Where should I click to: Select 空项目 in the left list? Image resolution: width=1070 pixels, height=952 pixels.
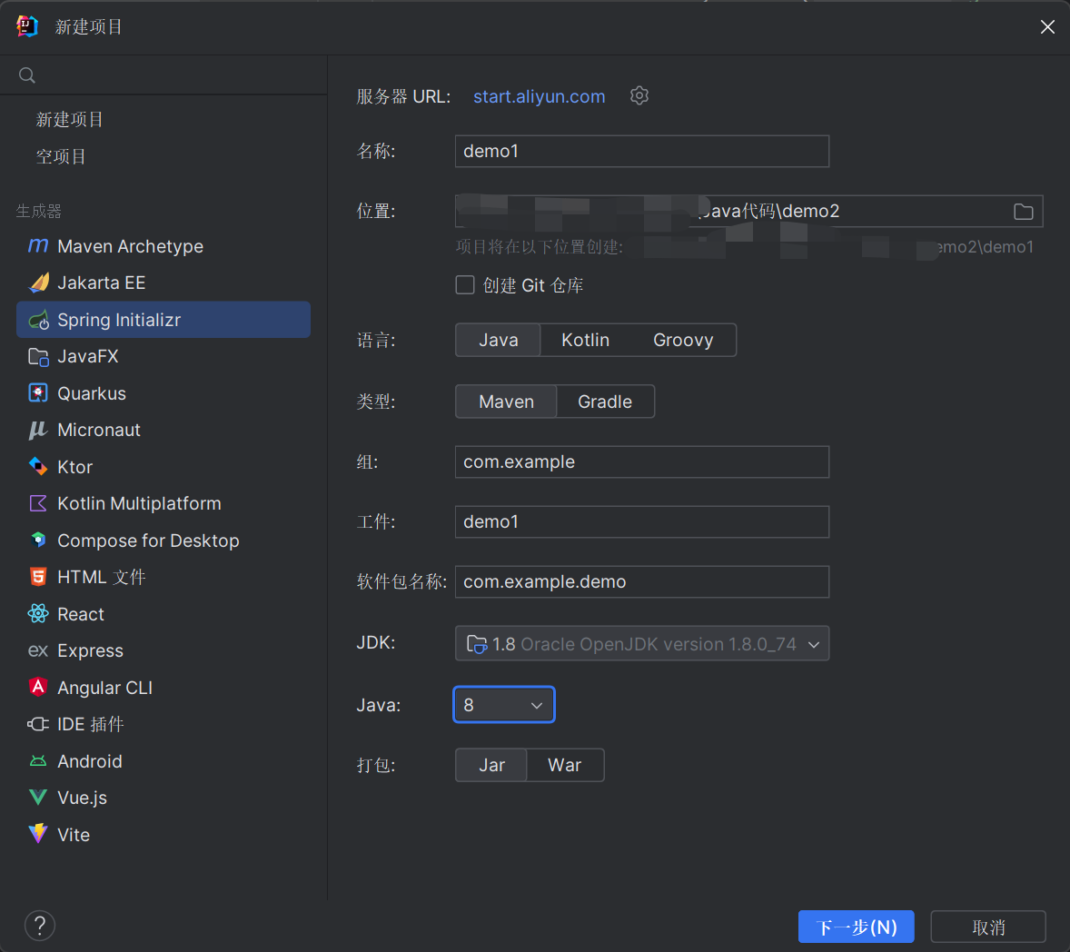coord(61,156)
